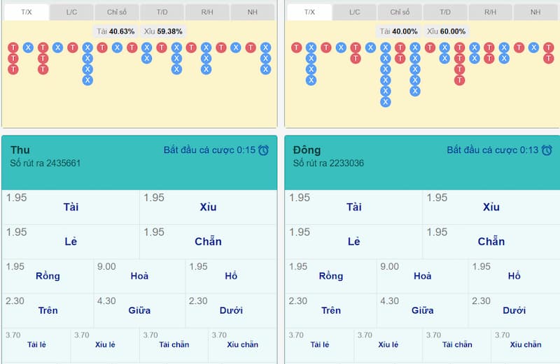Choose Dưới in the Đông panel

514,310
